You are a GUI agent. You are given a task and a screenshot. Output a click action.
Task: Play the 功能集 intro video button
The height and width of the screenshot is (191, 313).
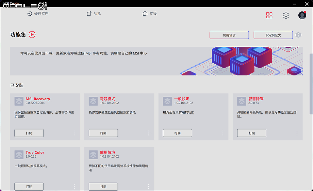pyautogui.click(x=32, y=35)
